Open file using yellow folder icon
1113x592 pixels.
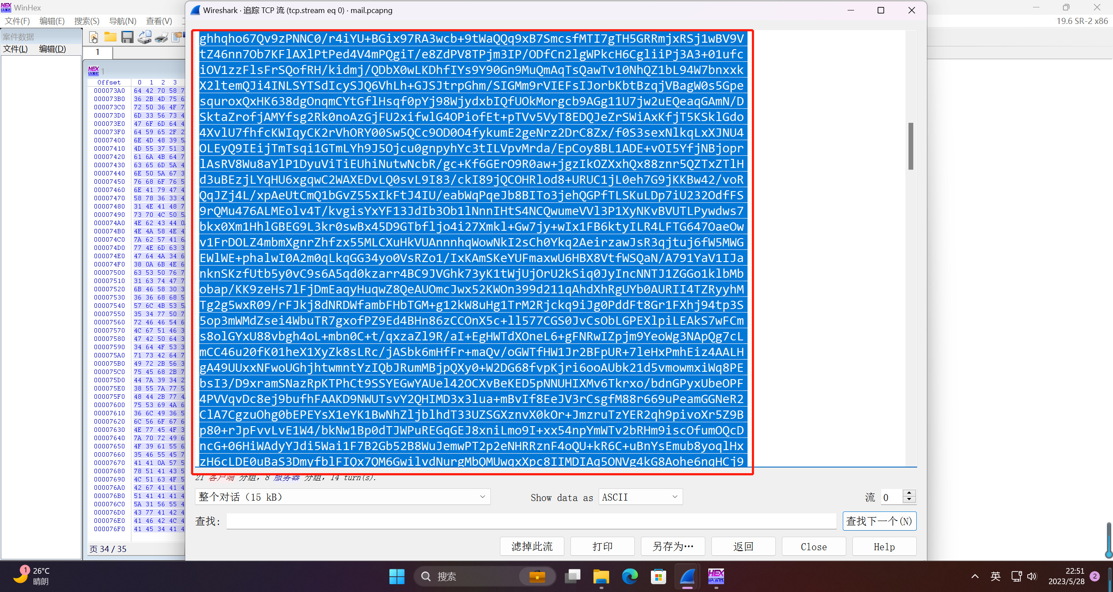[110, 37]
